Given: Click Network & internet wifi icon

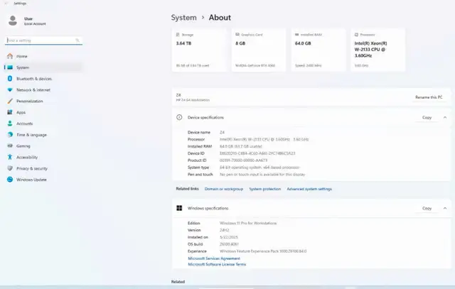Looking at the screenshot, I should tap(10, 90).
